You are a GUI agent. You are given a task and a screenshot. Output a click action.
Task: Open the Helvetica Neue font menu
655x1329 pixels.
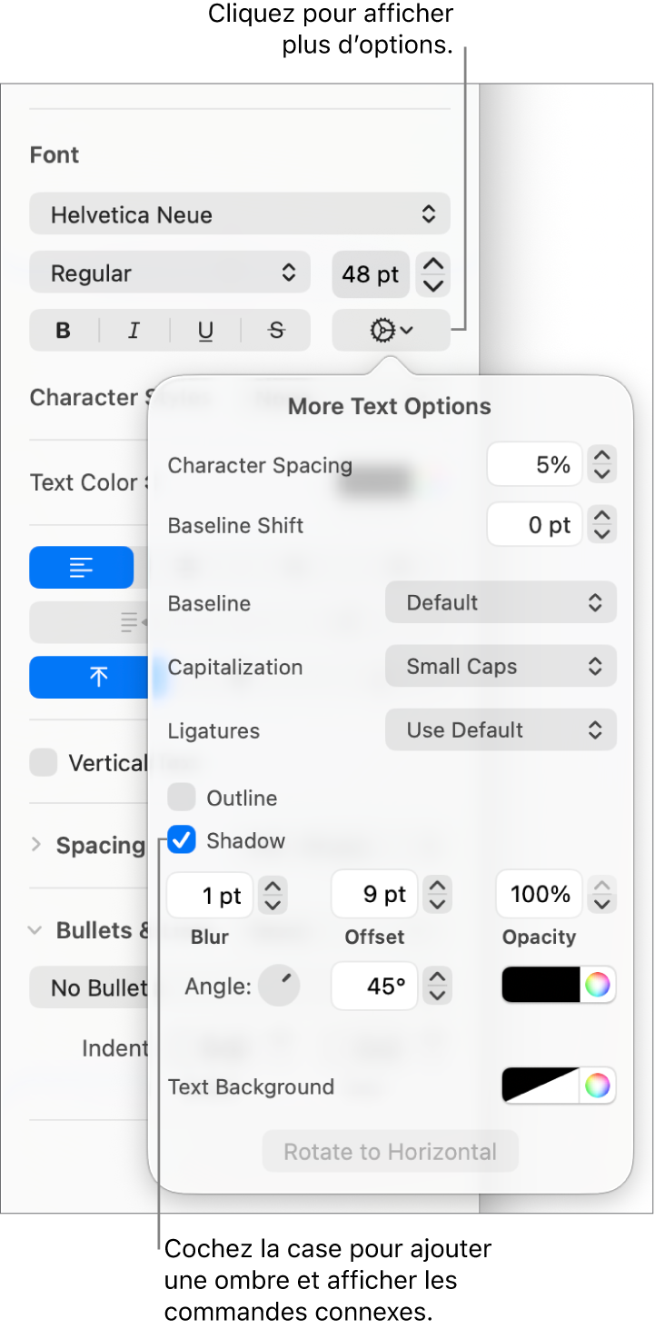point(239,213)
